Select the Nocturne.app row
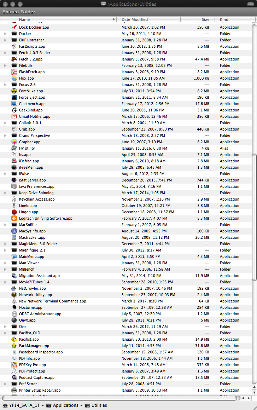257x410 pixels. click(126, 307)
